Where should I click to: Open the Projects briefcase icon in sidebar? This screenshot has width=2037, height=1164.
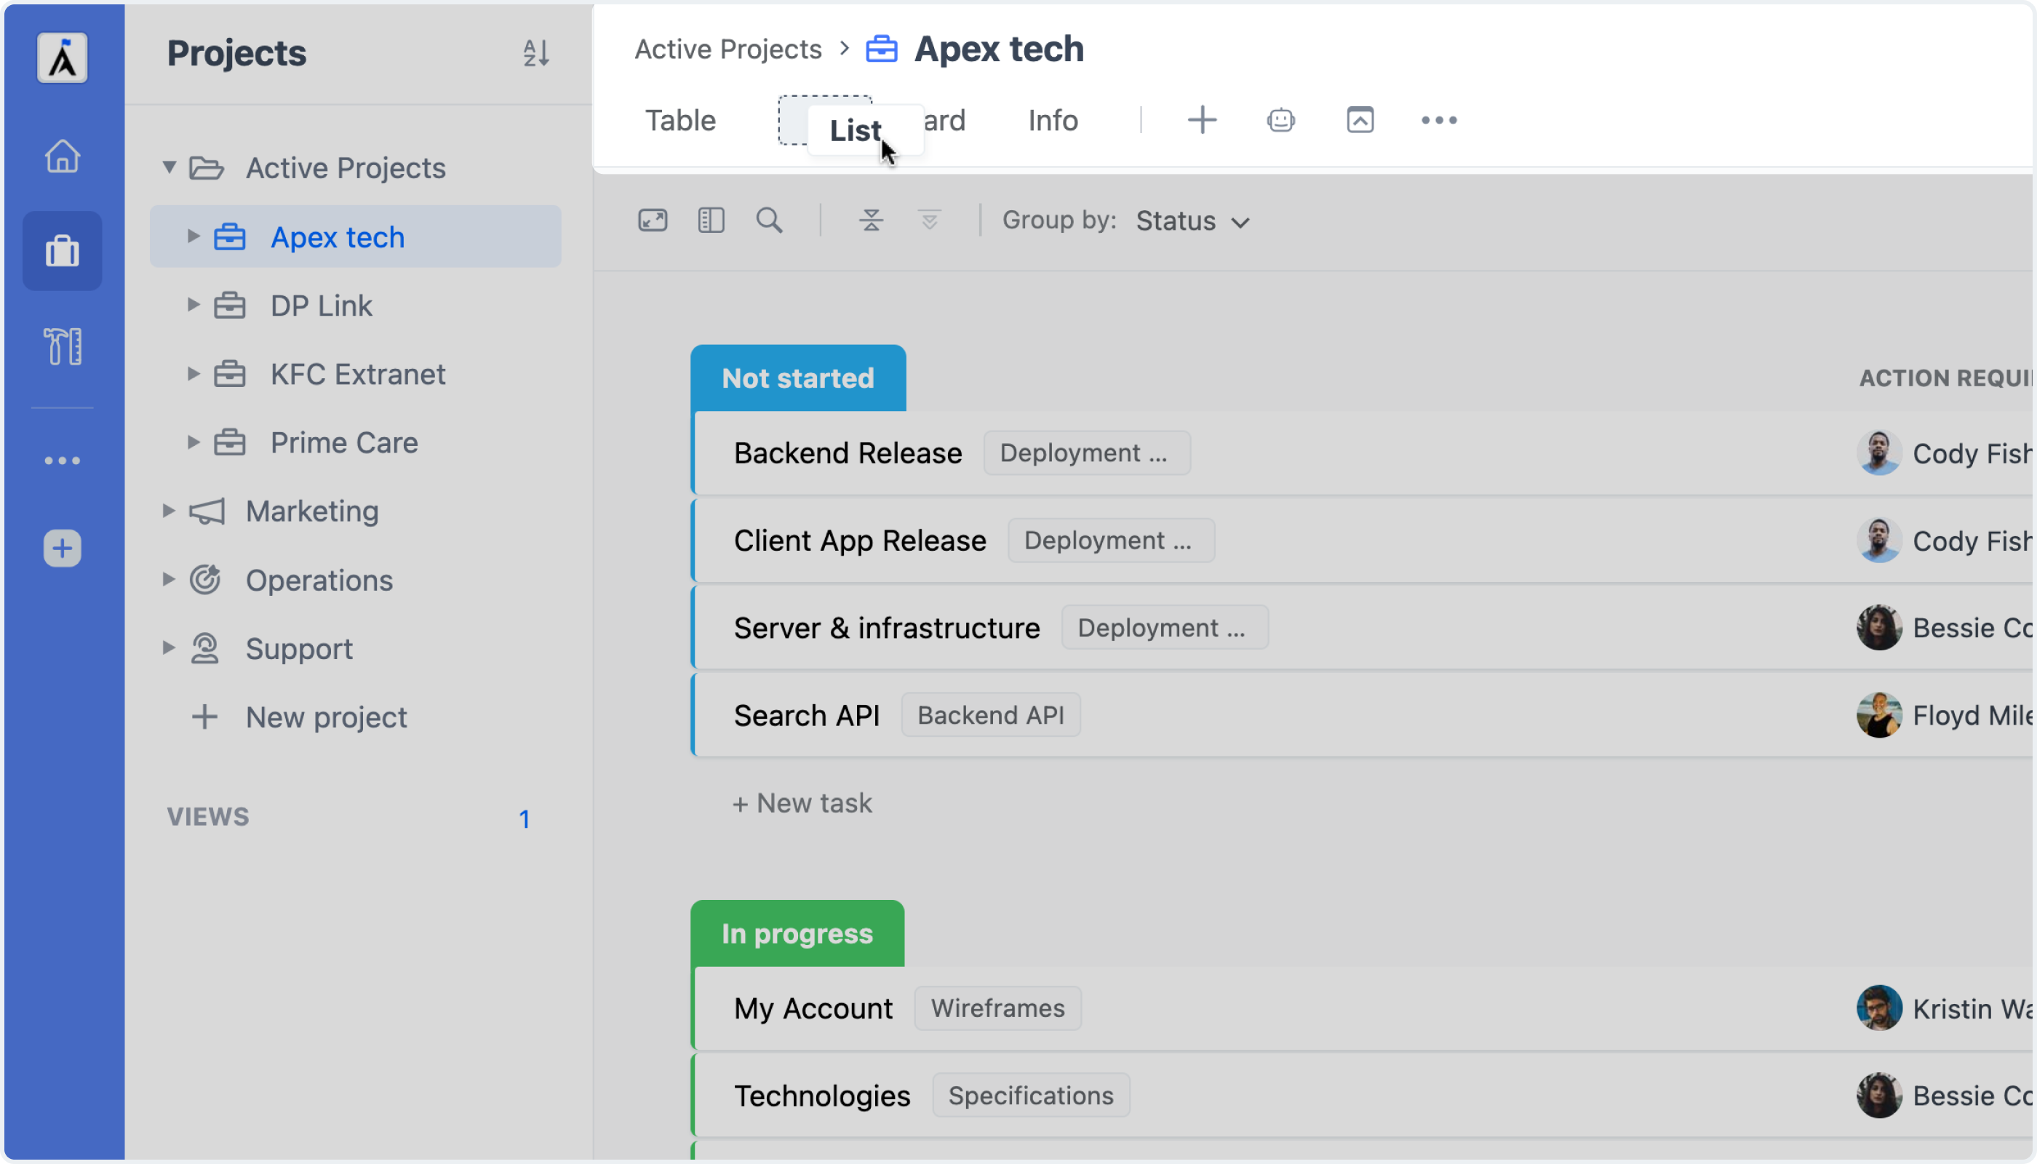(x=63, y=251)
